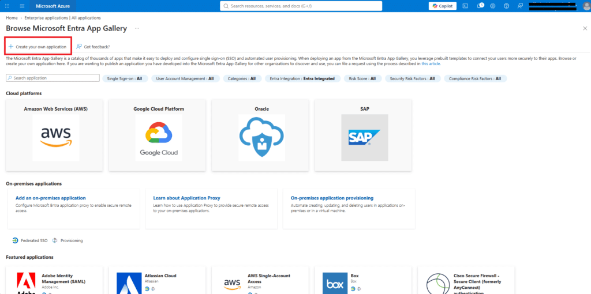591x294 pixels.
Task: Open Security Risk Factors filter
Action: (412, 78)
